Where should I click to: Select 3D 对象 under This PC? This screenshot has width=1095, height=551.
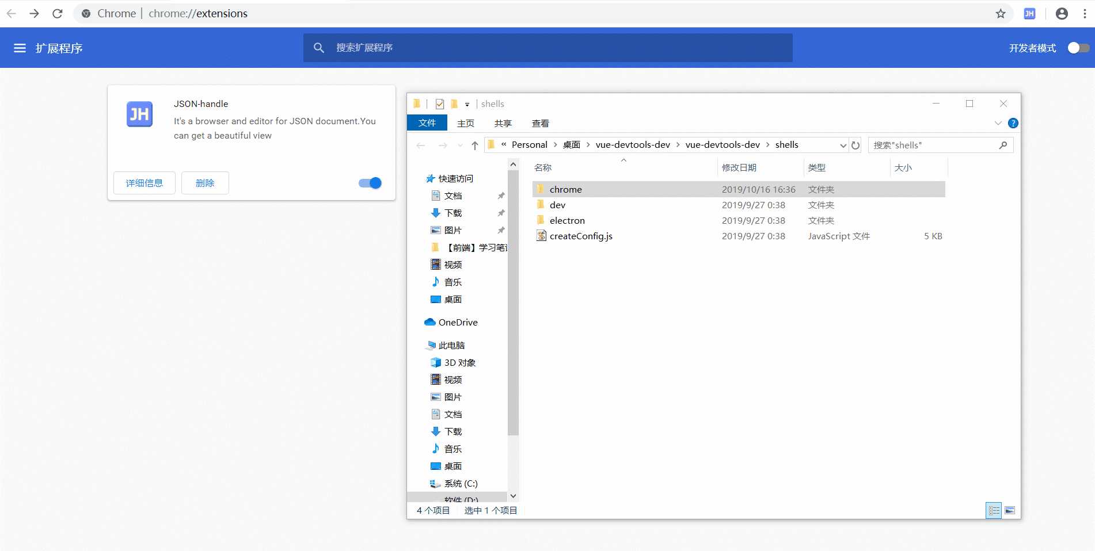pos(453,363)
